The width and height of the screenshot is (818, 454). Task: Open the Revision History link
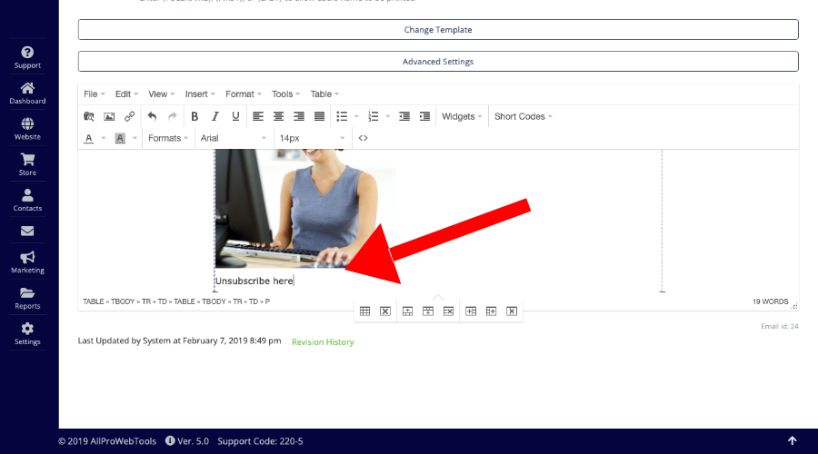323,342
